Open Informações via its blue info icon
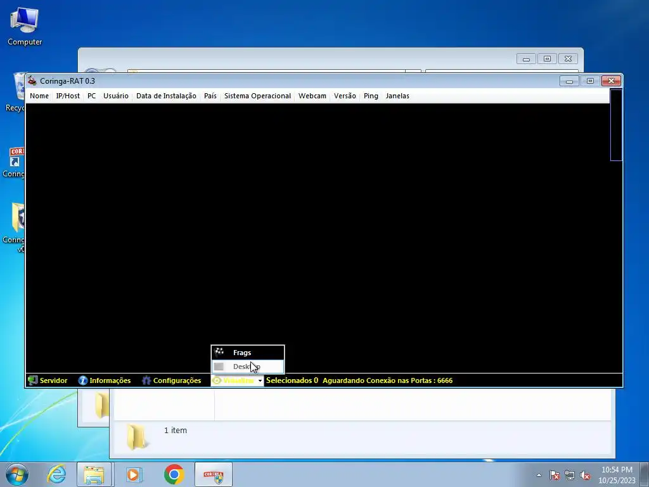Screen dimensions: 649x487 pyautogui.click(x=83, y=380)
